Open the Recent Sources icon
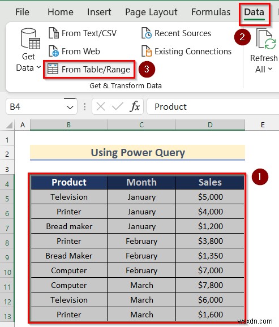This screenshot has height=327, width=279. tap(147, 33)
